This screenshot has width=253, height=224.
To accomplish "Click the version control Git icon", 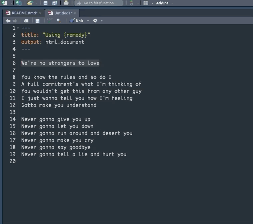I will 132,3.
